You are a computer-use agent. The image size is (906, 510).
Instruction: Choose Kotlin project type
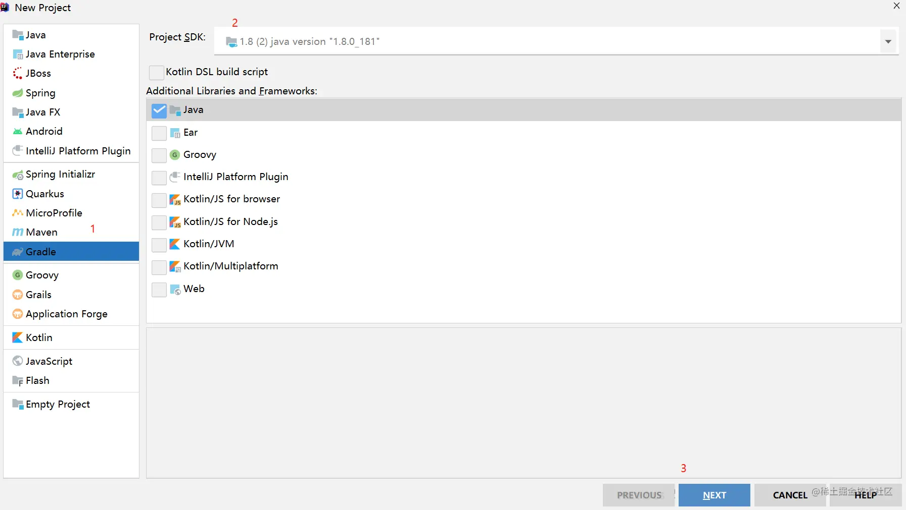pos(71,337)
